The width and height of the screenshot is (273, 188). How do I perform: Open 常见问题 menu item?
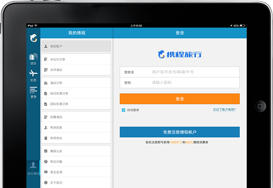click(76, 162)
